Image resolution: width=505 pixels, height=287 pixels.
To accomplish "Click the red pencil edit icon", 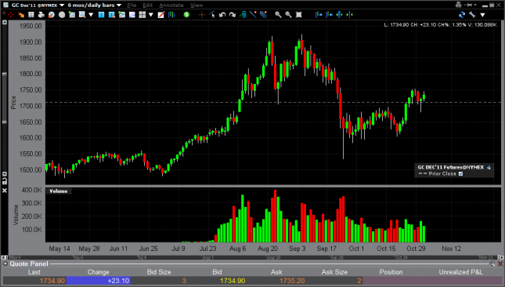I will 161,15.
